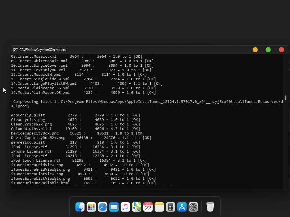Screen dimensions: 290x217
Task: Click the cmd.exe title bar icon
Action: (16, 50)
